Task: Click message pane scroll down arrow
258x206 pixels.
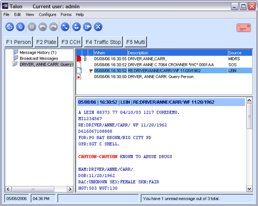Action: pyautogui.click(x=250, y=188)
